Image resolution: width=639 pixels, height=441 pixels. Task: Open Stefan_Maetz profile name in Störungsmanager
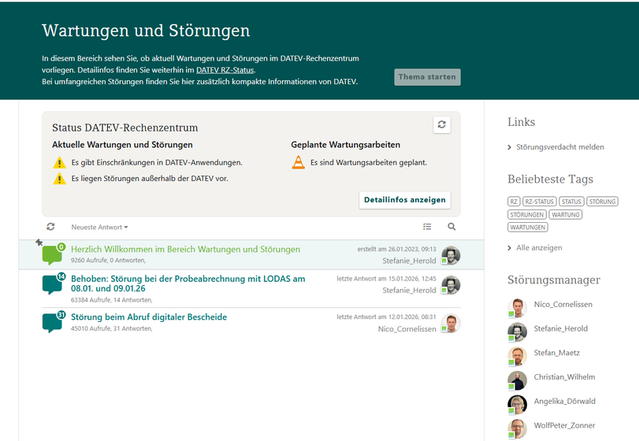pyautogui.click(x=557, y=353)
